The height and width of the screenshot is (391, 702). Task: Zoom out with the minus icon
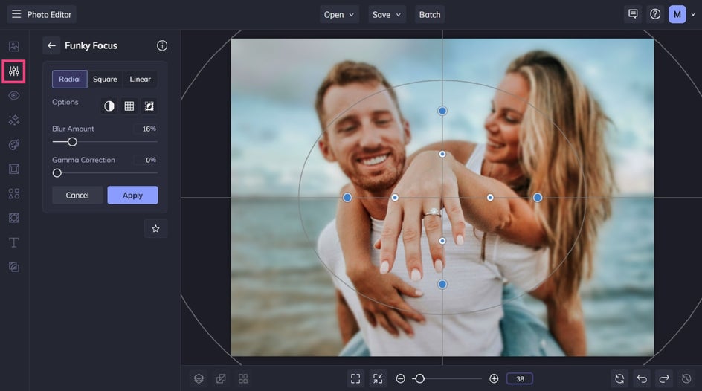(401, 378)
